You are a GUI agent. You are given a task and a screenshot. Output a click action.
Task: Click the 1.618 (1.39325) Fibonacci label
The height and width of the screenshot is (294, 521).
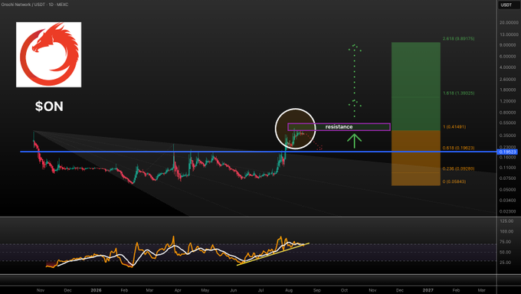pos(458,93)
